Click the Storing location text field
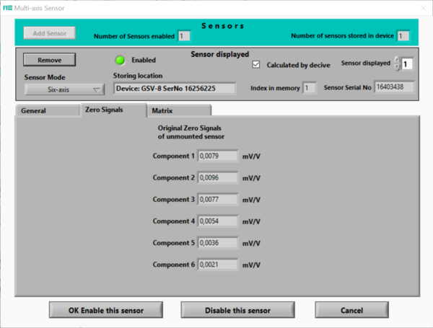 pos(175,89)
